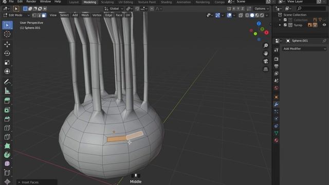Select the Rotate tool

coord(7,53)
